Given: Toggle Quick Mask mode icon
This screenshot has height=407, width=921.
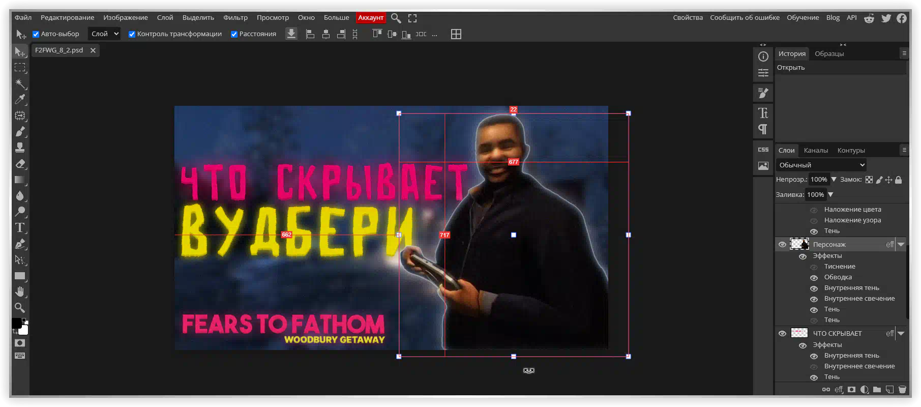Looking at the screenshot, I should (x=20, y=343).
